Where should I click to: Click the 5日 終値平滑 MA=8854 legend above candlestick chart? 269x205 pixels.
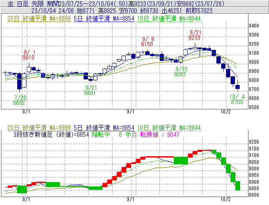pyautogui.click(x=104, y=19)
